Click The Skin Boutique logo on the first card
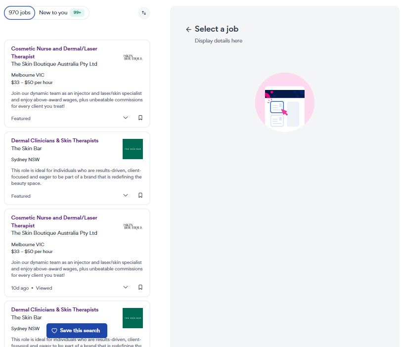 pyautogui.click(x=133, y=57)
